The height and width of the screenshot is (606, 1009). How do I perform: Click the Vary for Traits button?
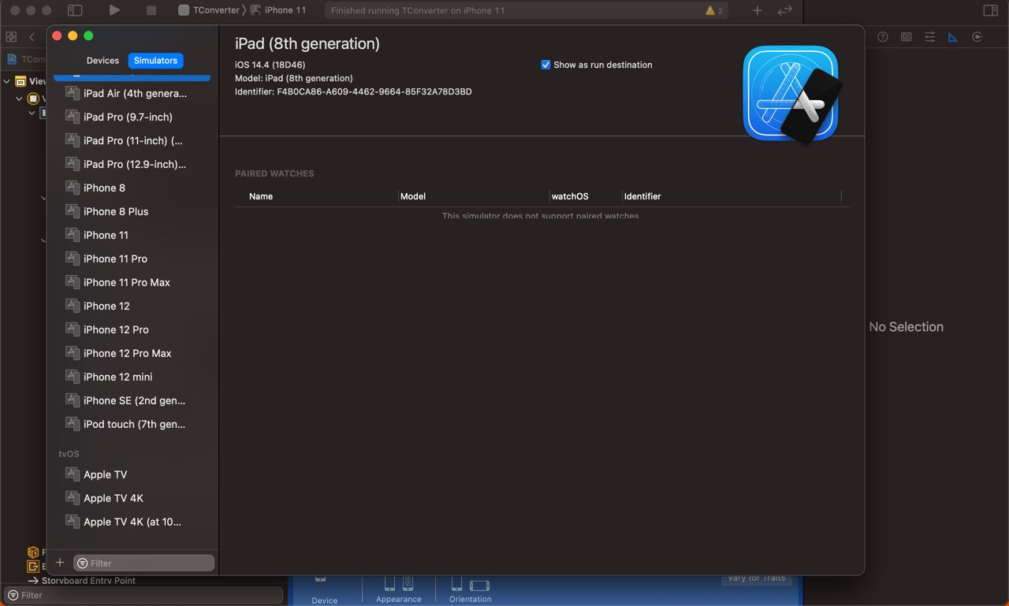point(756,578)
